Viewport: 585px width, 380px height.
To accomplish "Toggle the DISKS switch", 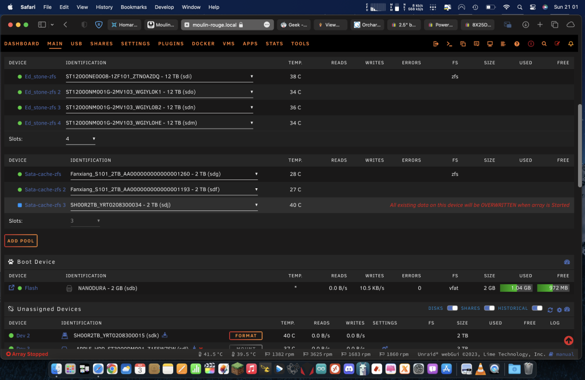I will pos(452,308).
